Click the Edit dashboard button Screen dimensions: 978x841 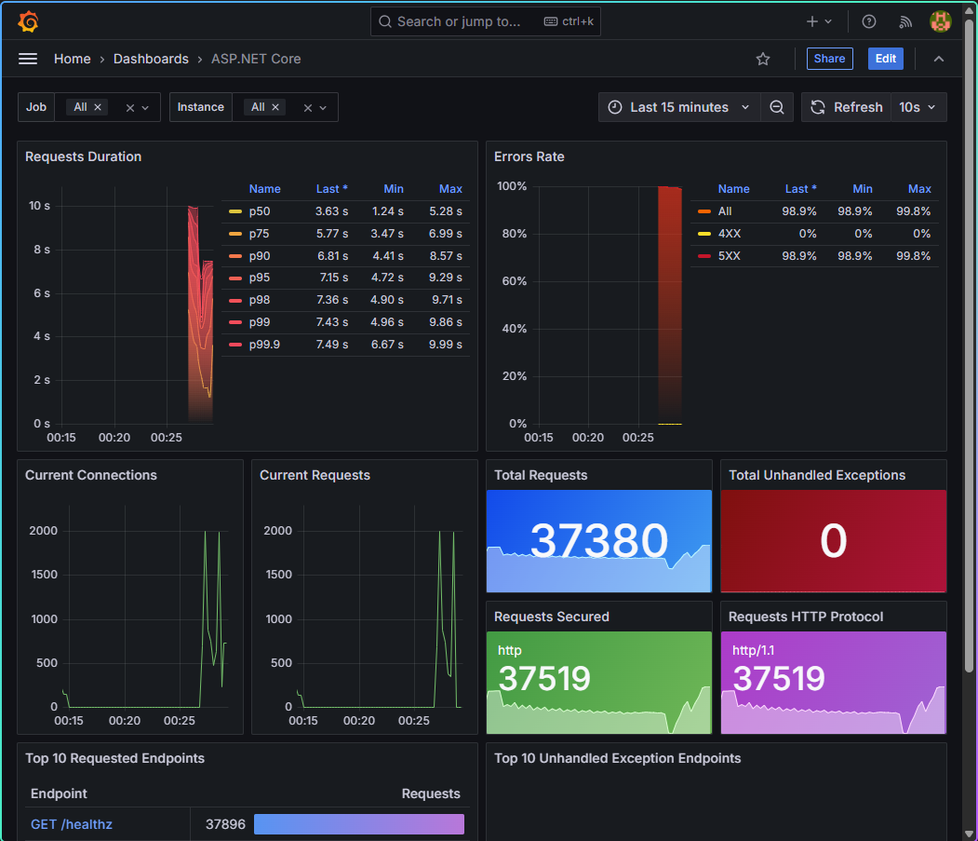[x=886, y=59]
